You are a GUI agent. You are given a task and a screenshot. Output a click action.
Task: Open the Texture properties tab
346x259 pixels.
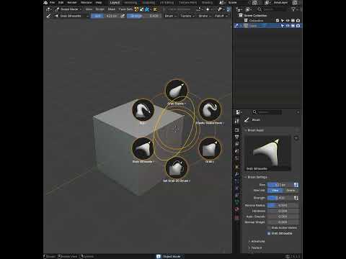(x=237, y=218)
